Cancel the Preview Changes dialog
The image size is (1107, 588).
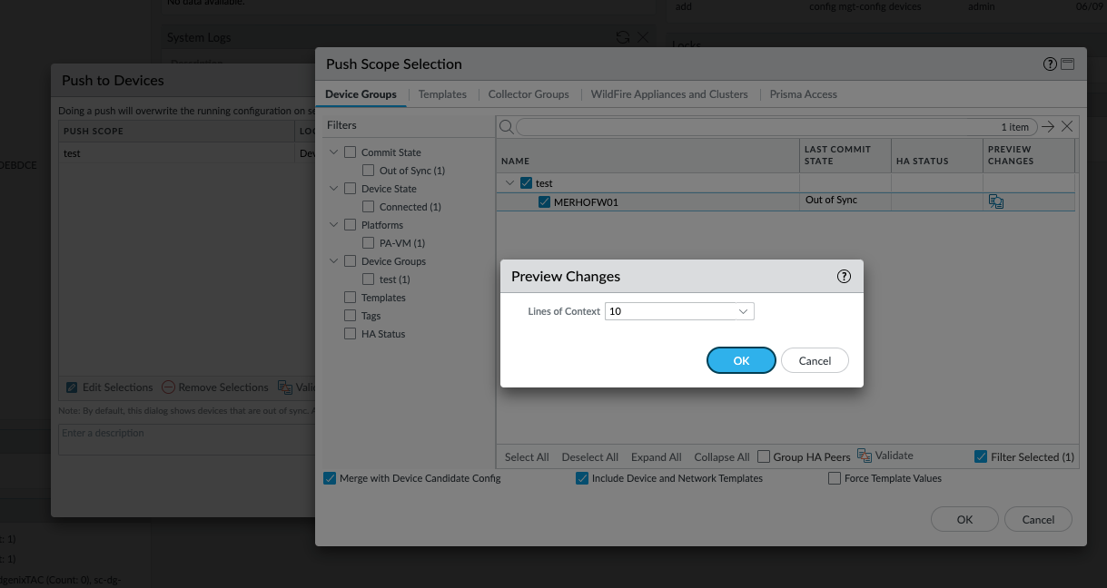click(815, 360)
